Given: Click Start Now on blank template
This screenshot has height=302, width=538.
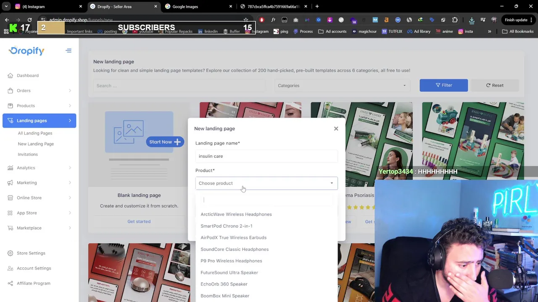Looking at the screenshot, I should [x=165, y=142].
